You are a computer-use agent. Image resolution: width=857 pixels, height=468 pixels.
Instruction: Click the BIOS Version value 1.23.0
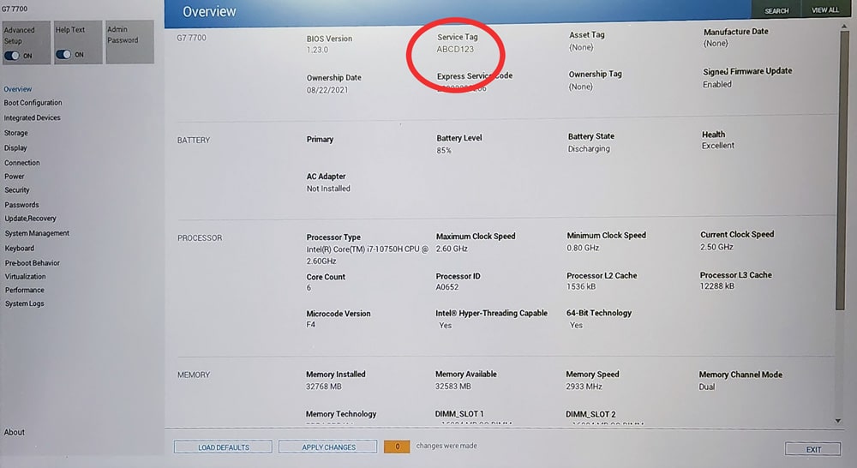[x=318, y=50]
